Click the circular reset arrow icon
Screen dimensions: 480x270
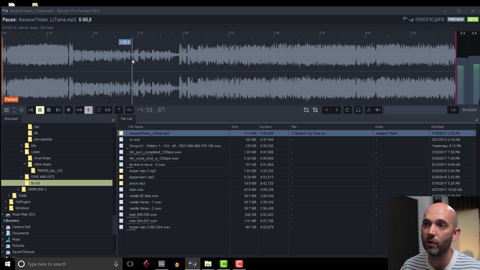point(347,110)
